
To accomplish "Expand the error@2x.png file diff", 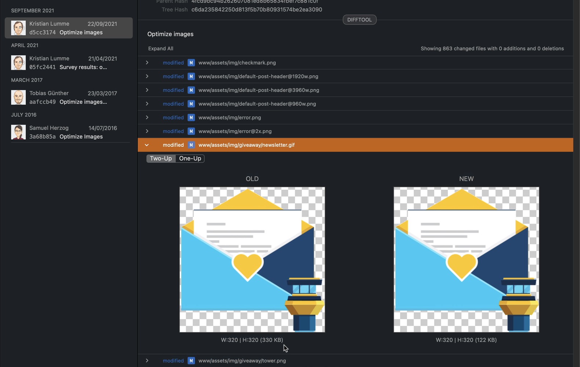I will pyautogui.click(x=147, y=131).
